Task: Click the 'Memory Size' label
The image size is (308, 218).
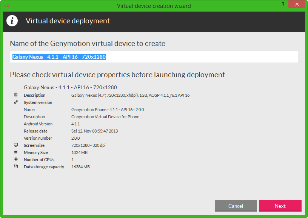Action: pyautogui.click(x=36, y=152)
